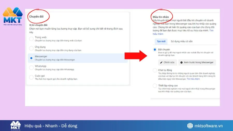The height and width of the screenshot is (131, 233).
Task: Click the Messenger icon on preview button
Action: click(x=181, y=63)
